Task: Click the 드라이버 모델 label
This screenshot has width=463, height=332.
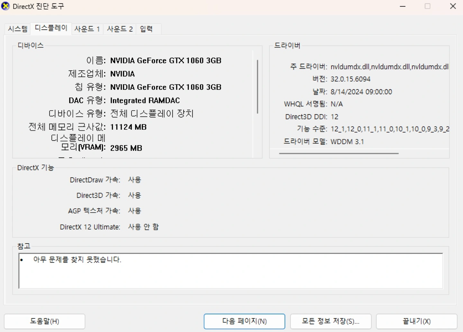Action: pyautogui.click(x=305, y=142)
